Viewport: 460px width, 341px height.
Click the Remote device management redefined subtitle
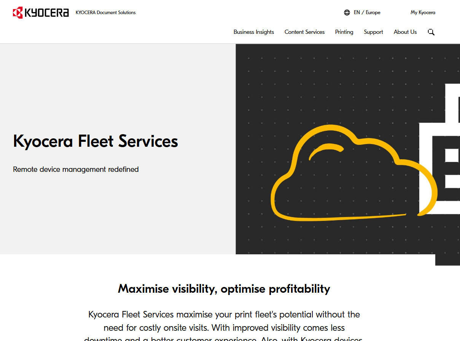76,169
